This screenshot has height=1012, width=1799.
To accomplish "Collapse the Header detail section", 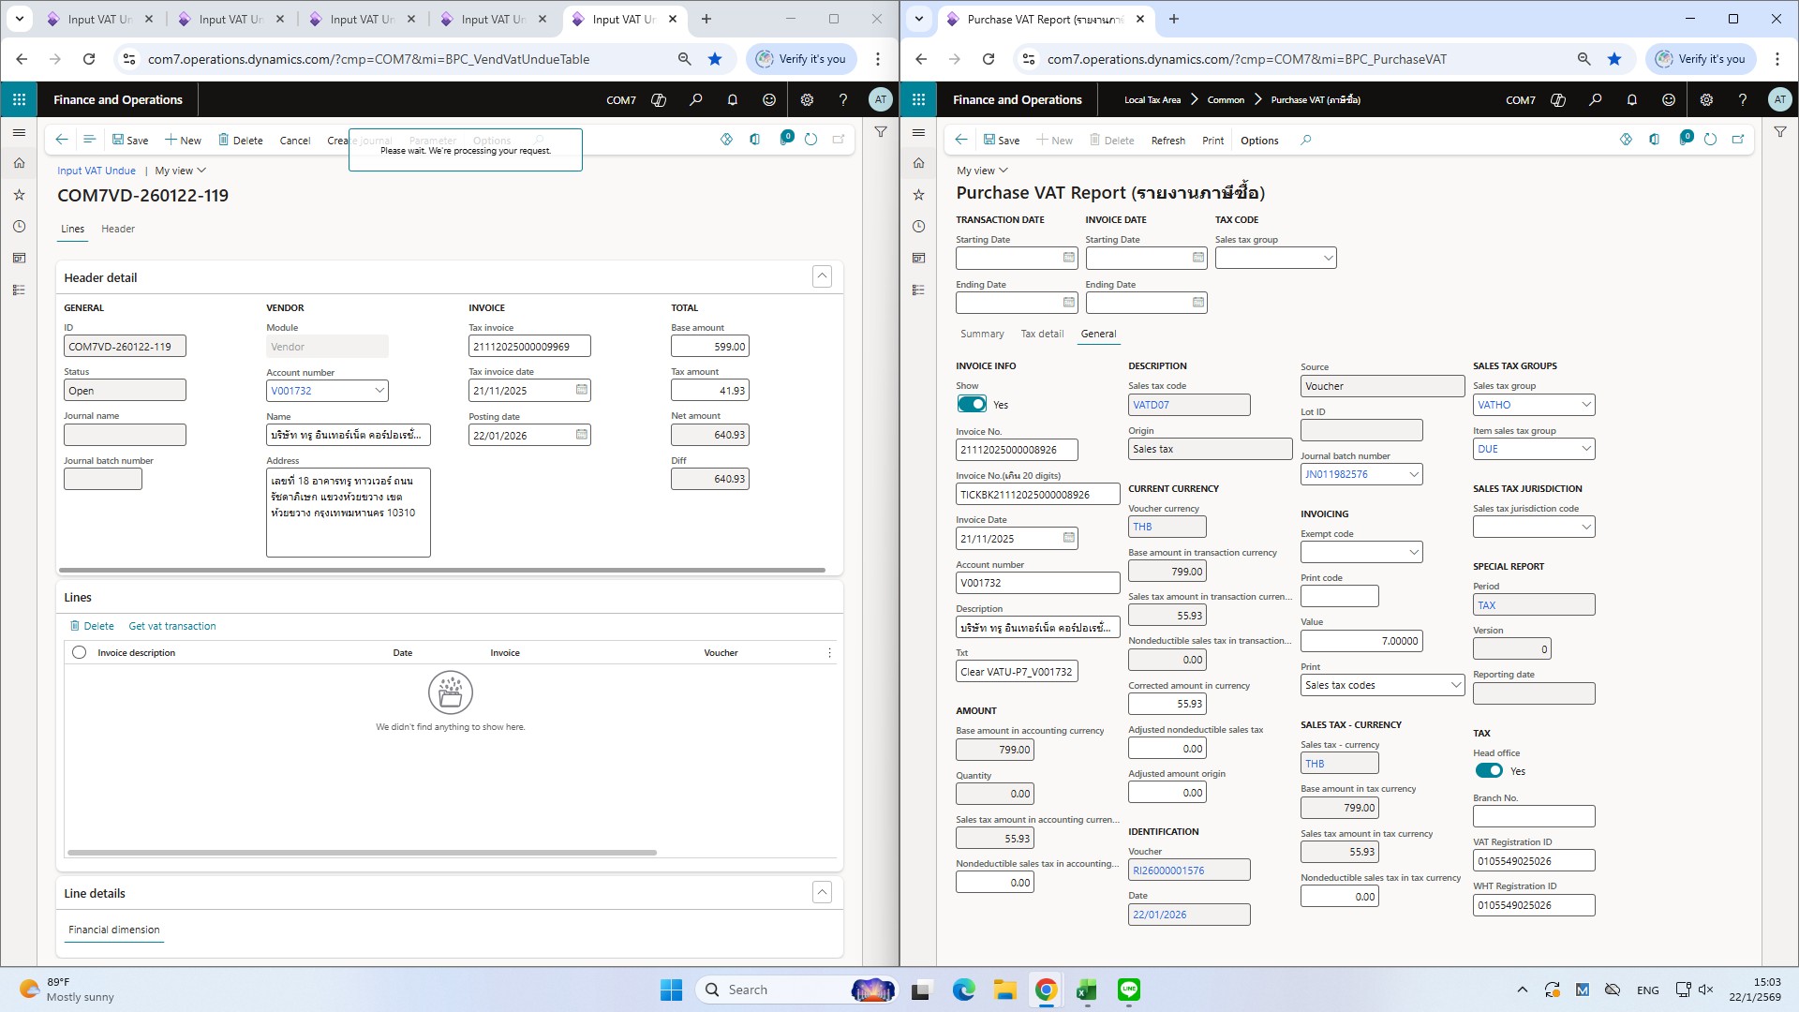I will (x=821, y=276).
